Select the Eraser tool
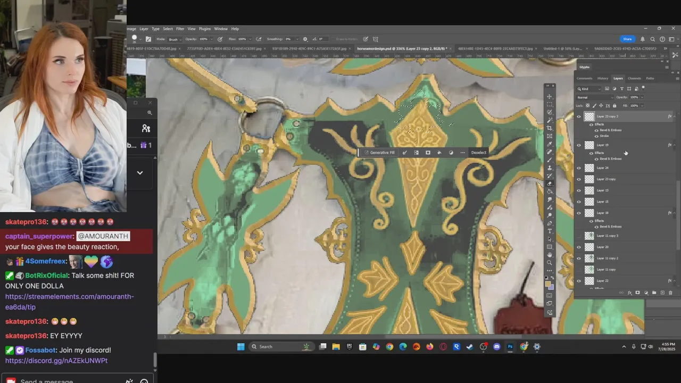The width and height of the screenshot is (681, 383). 550,183
